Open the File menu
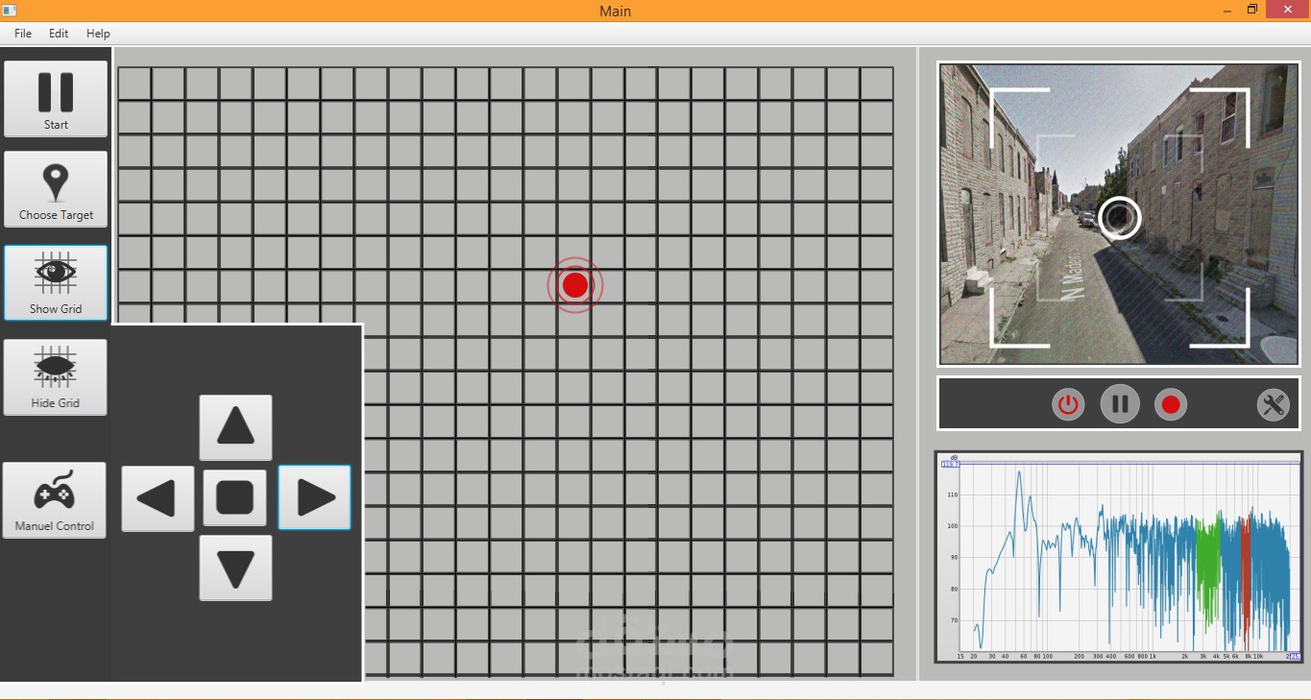The image size is (1311, 700). [23, 34]
